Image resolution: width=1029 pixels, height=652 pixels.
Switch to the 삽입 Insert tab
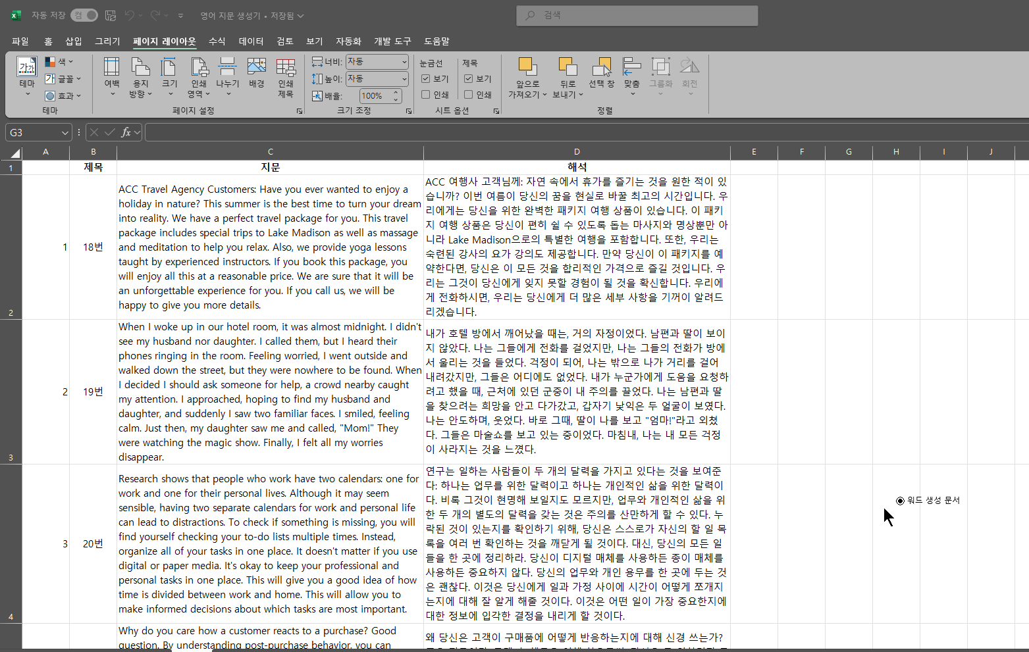pos(74,41)
